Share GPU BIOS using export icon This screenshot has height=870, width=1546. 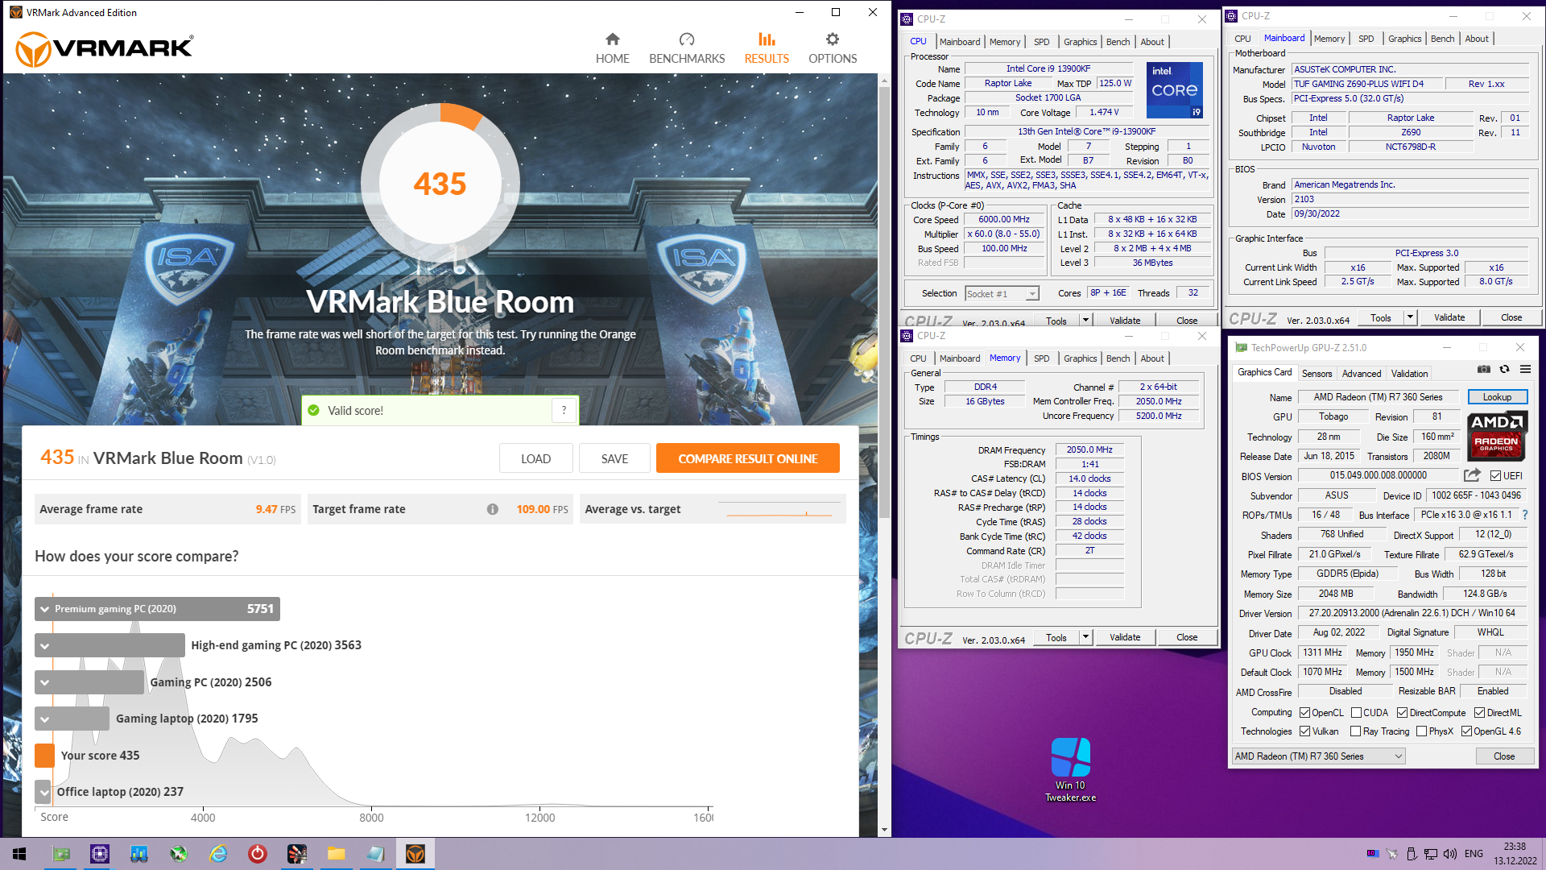click(1472, 475)
